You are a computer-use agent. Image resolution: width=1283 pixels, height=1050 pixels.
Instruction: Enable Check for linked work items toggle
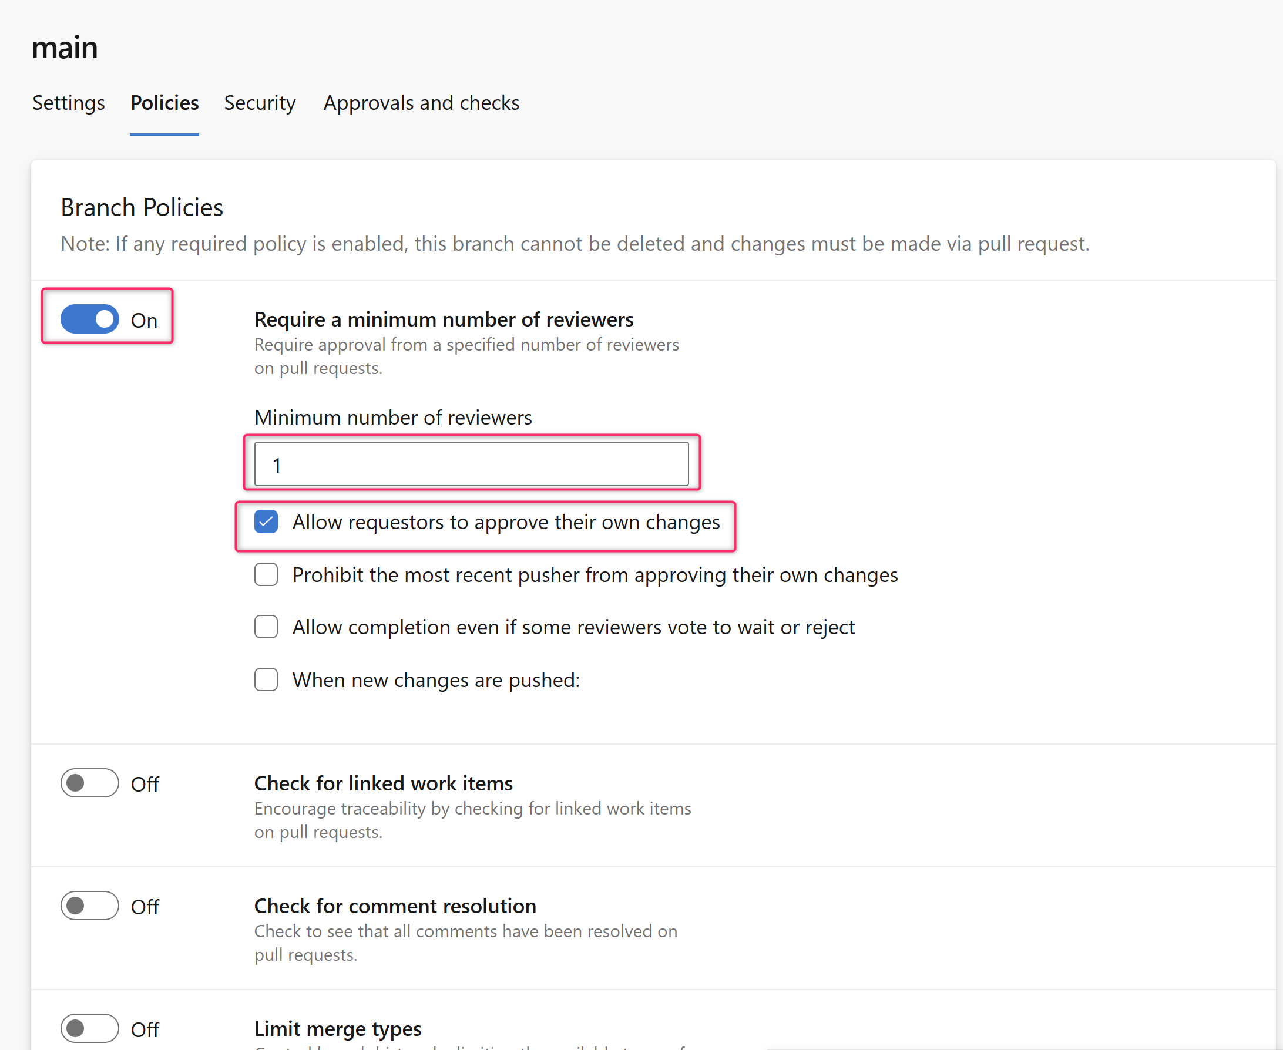click(x=89, y=783)
